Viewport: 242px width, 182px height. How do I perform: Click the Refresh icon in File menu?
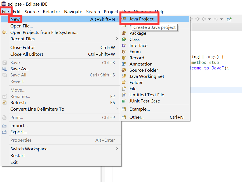click(x=4, y=102)
